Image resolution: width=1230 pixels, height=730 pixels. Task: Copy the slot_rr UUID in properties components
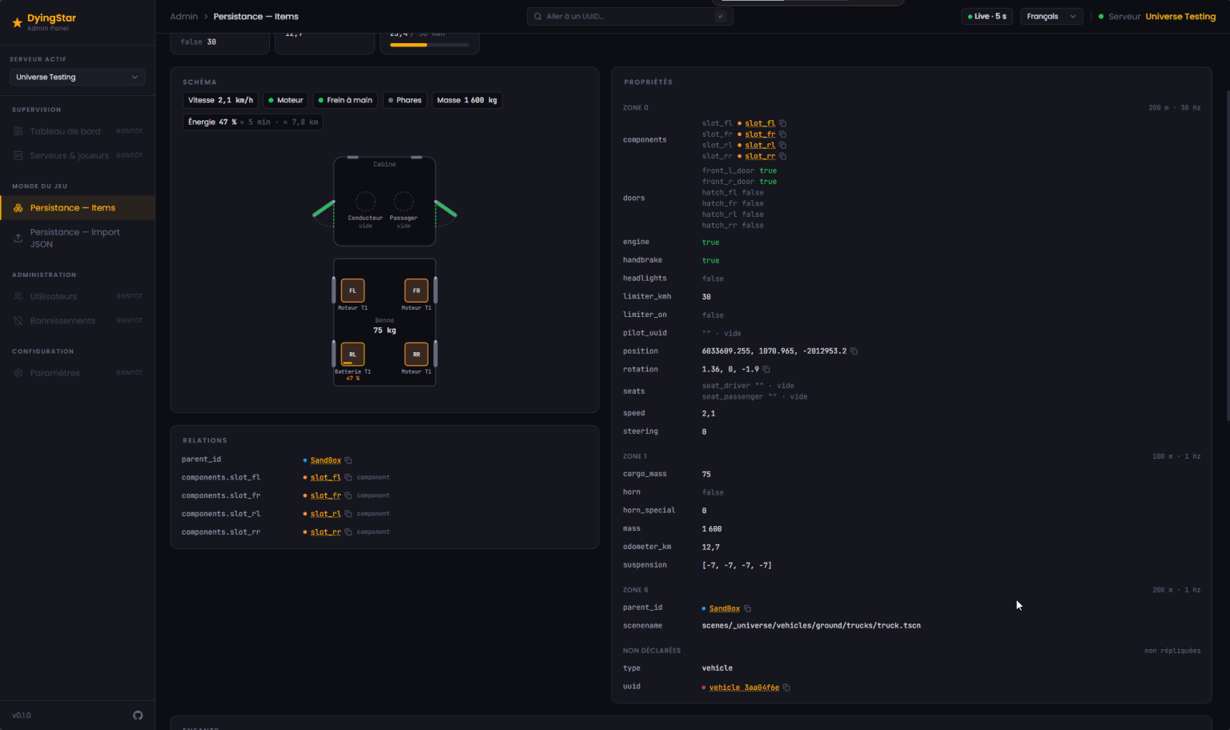783,156
